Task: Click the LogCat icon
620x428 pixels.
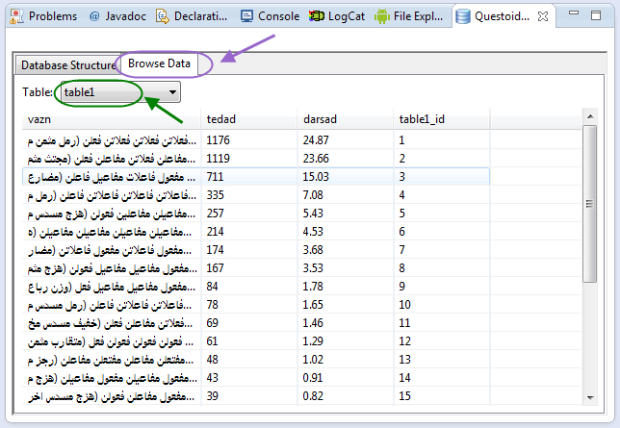Action: point(317,16)
